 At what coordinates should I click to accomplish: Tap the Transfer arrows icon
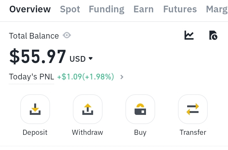[x=193, y=109]
